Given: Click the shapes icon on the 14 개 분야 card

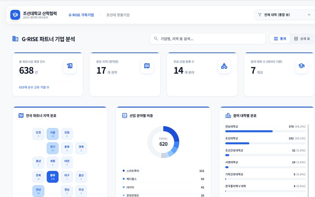Looking at the screenshot, I should (x=224, y=66).
